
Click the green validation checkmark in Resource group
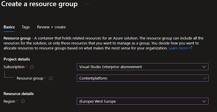(205, 78)
